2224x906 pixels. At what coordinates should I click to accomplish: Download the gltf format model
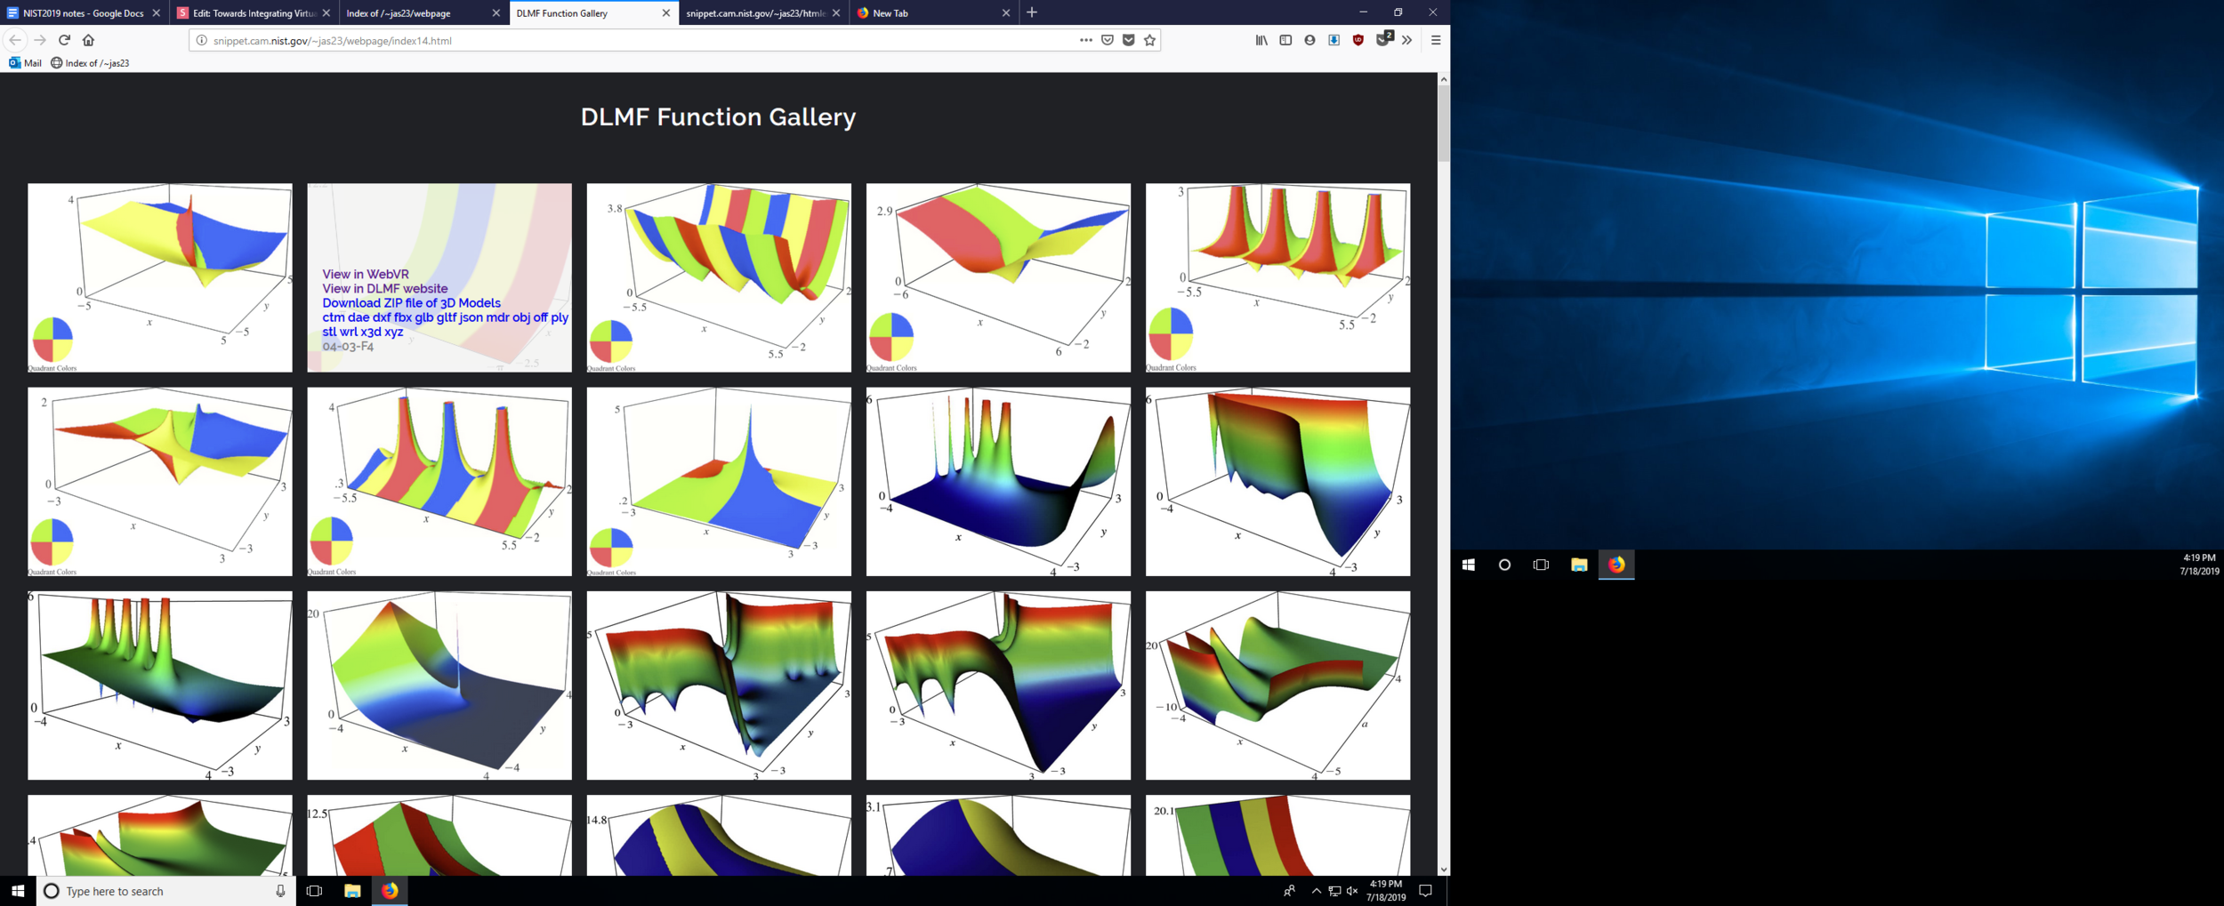[x=446, y=317]
